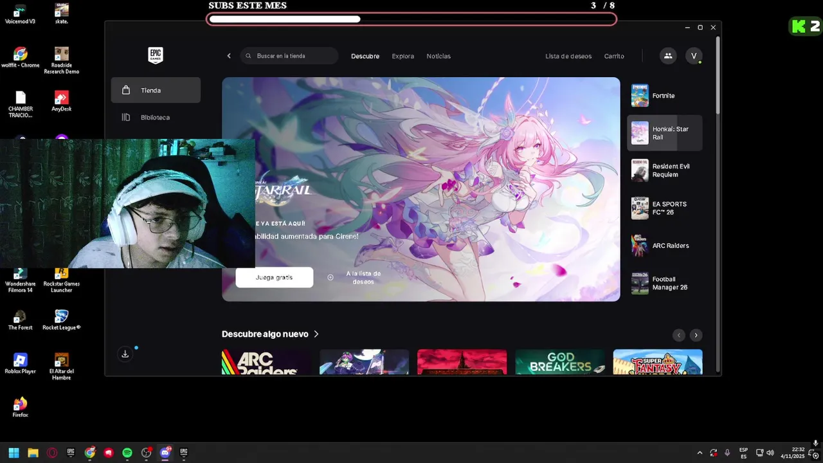Select Biblioteca in the sidebar
Screen dimensions: 823x463
pos(156,117)
